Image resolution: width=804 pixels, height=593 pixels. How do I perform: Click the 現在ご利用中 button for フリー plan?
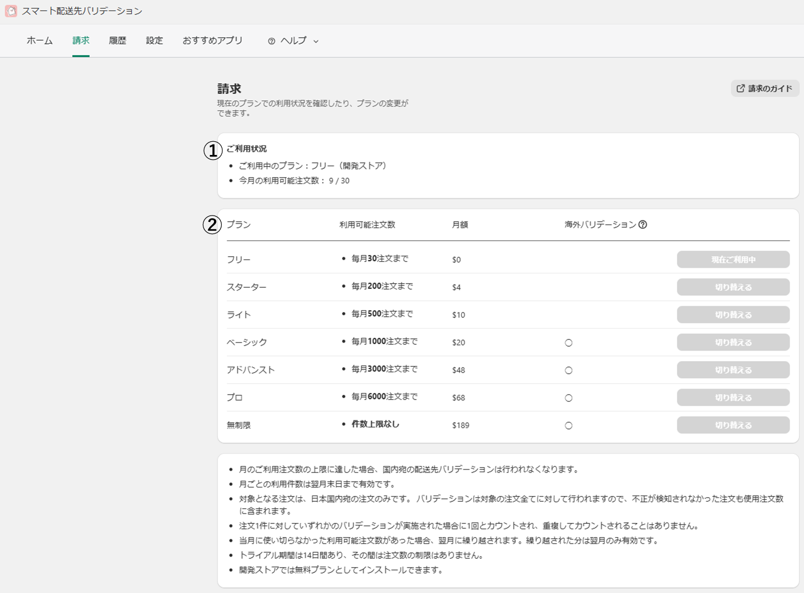[733, 260]
